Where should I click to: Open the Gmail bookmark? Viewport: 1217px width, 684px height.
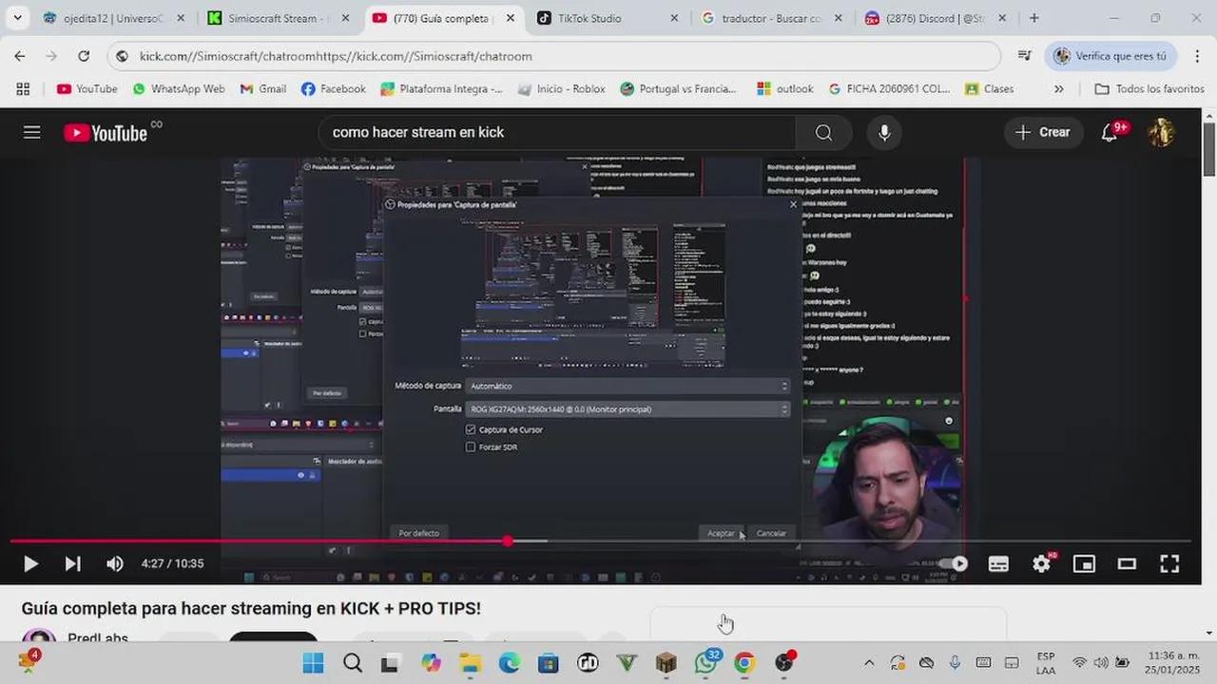coord(263,88)
